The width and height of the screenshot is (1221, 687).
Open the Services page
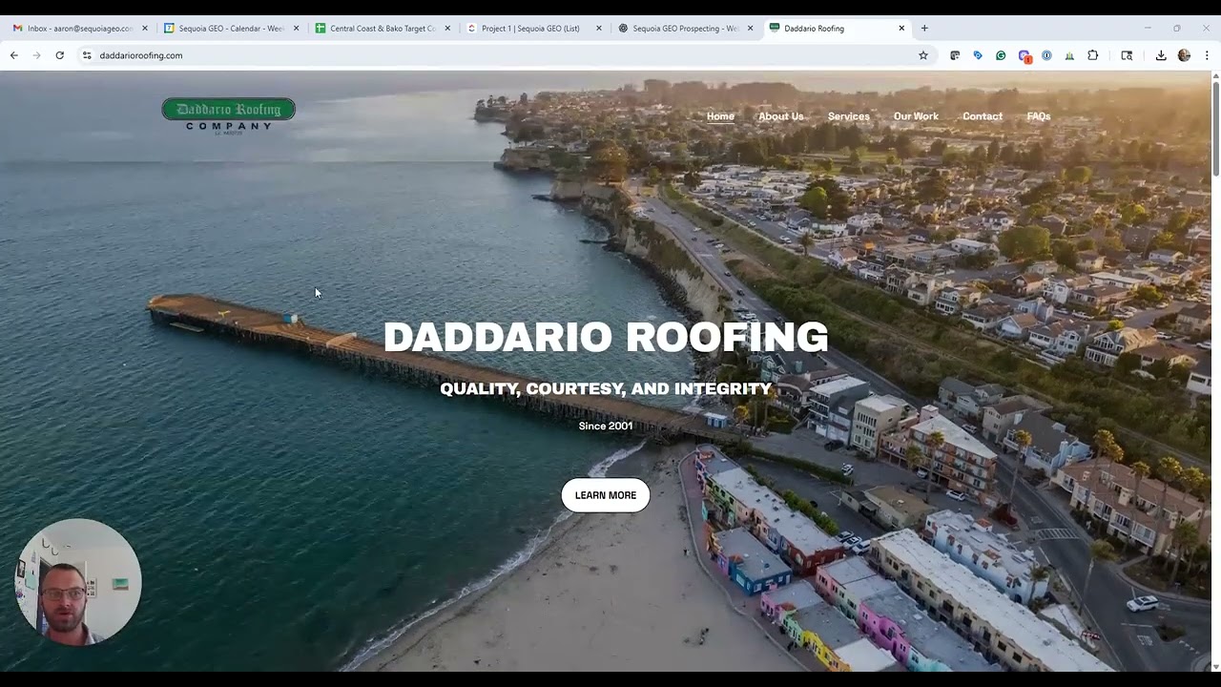[848, 116]
